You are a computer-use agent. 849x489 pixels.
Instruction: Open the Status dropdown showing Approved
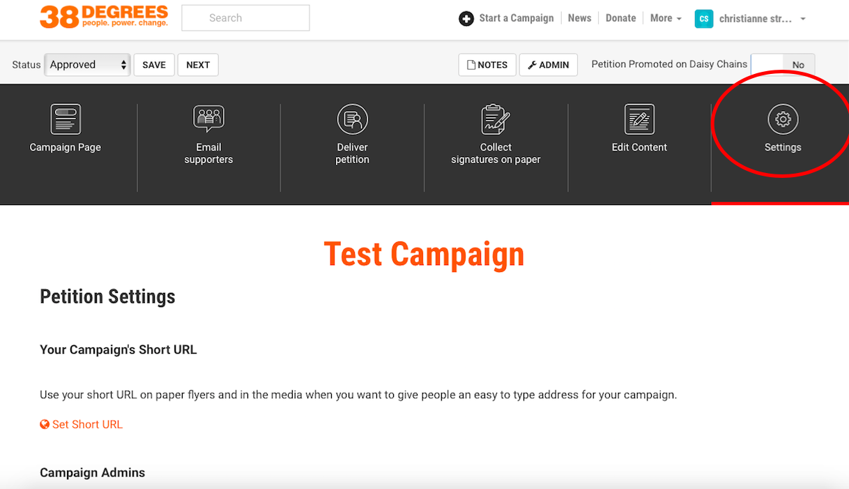click(x=87, y=65)
